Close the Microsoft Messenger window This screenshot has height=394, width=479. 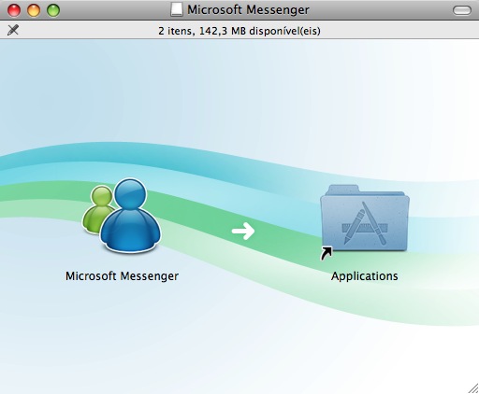14,10
